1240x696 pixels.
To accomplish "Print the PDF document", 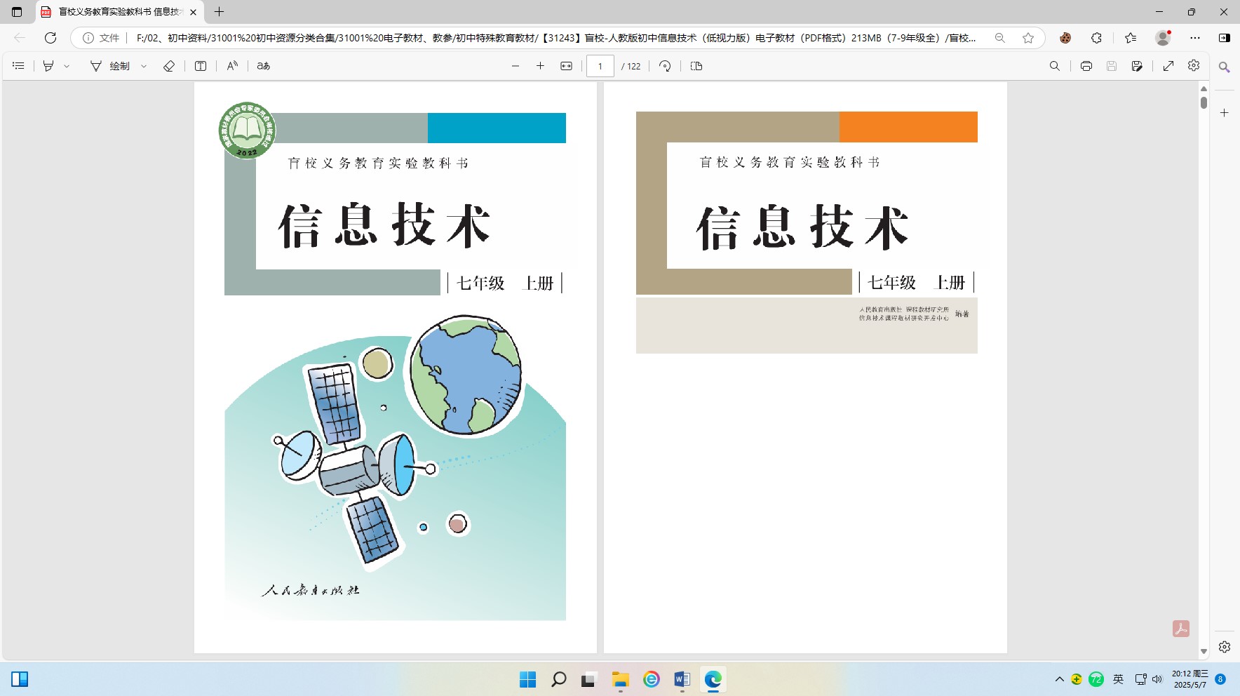I will pos(1086,66).
